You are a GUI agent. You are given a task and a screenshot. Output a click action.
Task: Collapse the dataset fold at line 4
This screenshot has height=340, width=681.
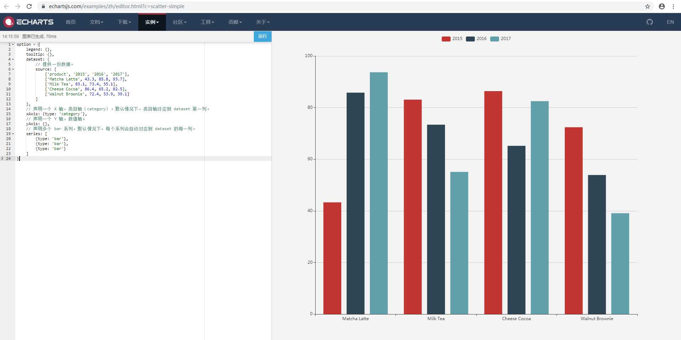(13, 60)
